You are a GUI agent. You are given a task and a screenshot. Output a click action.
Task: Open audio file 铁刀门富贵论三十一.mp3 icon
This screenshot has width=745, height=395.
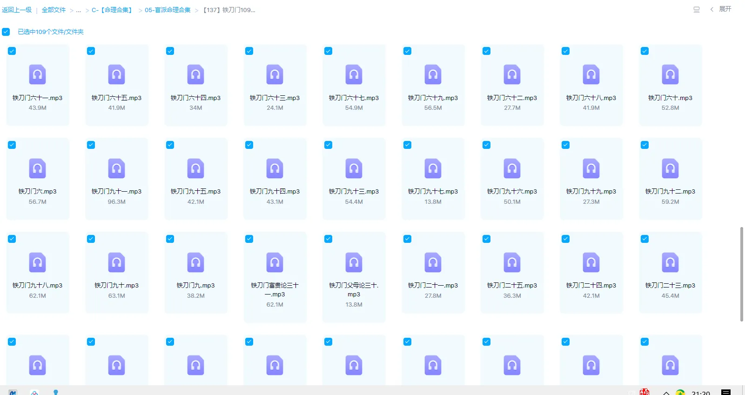click(275, 262)
